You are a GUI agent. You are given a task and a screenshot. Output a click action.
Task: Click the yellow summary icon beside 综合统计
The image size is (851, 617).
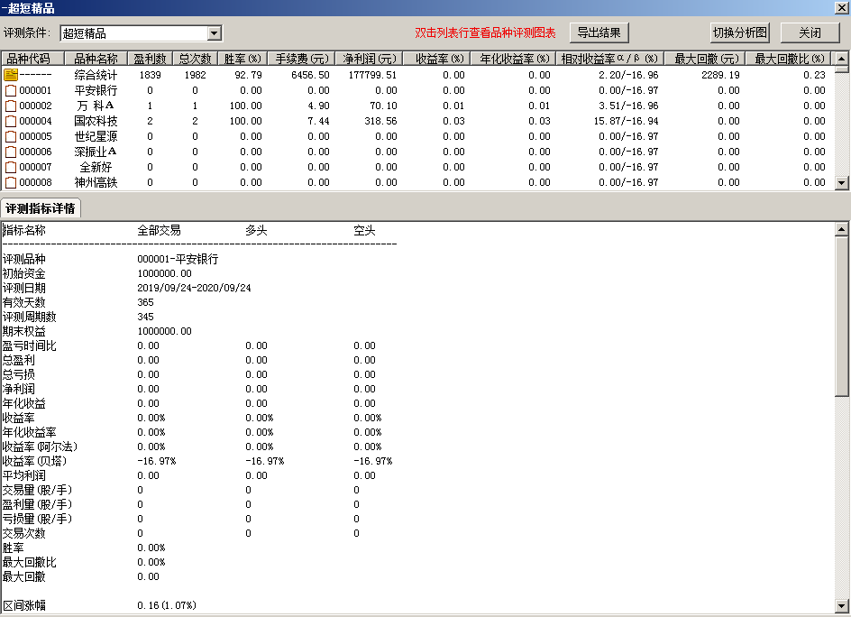13,75
